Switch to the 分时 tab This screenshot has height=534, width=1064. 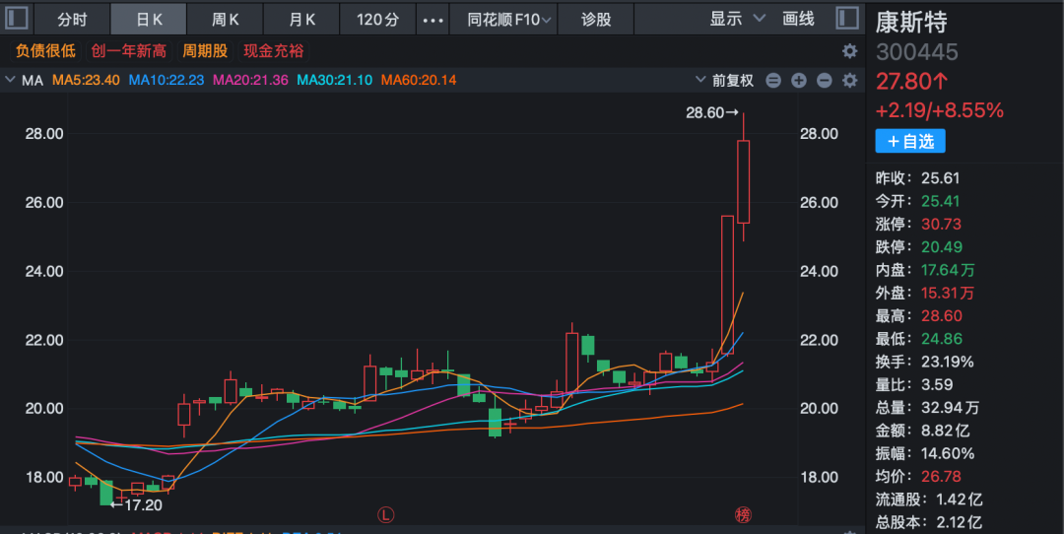tap(72, 19)
